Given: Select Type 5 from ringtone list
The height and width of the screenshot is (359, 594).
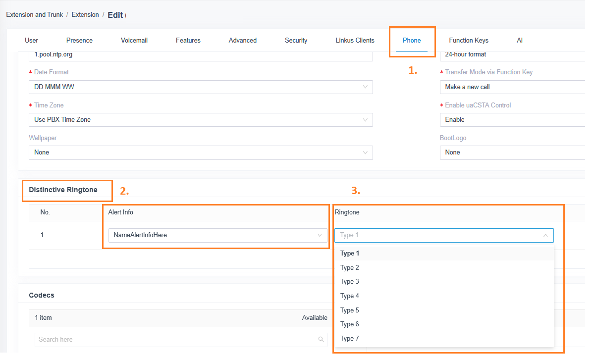Looking at the screenshot, I should pos(350,310).
